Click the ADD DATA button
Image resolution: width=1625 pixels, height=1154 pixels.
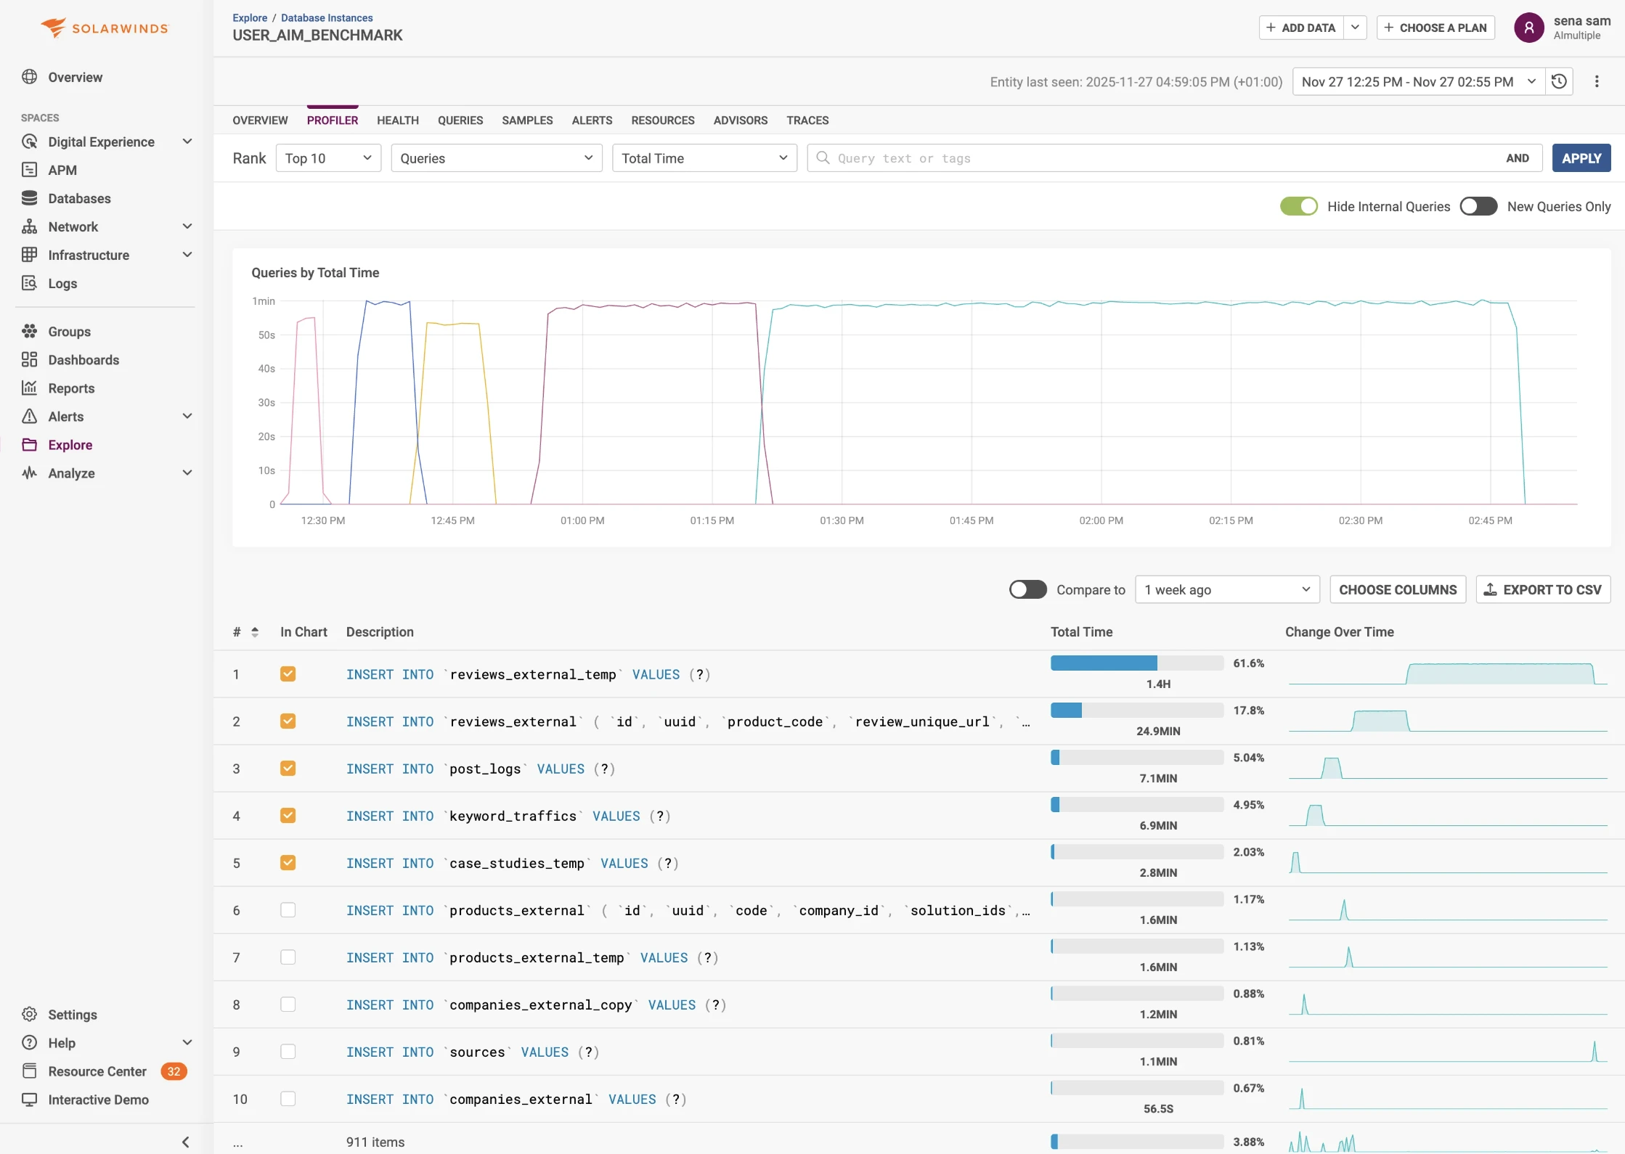1301,28
